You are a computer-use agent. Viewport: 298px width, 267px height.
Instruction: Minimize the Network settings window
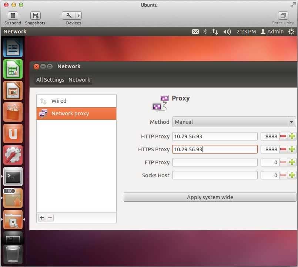[43, 66]
